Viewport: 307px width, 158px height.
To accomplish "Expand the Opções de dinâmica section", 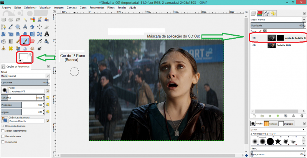I will 3,126.
